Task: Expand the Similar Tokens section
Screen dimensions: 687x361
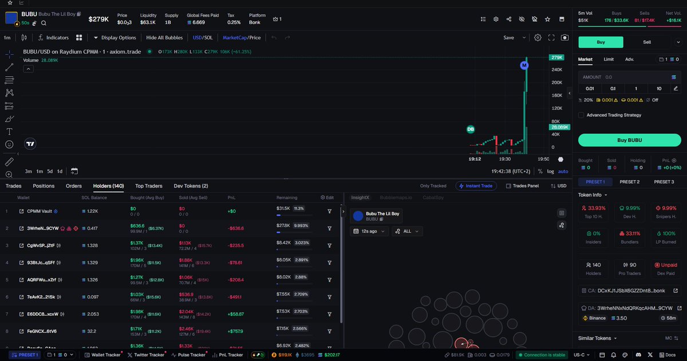Action: [598, 338]
